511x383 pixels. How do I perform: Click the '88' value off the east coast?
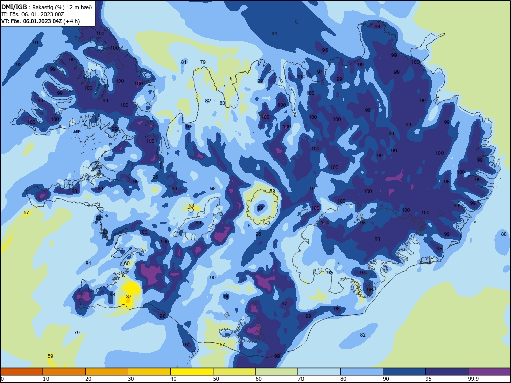[x=504, y=234]
